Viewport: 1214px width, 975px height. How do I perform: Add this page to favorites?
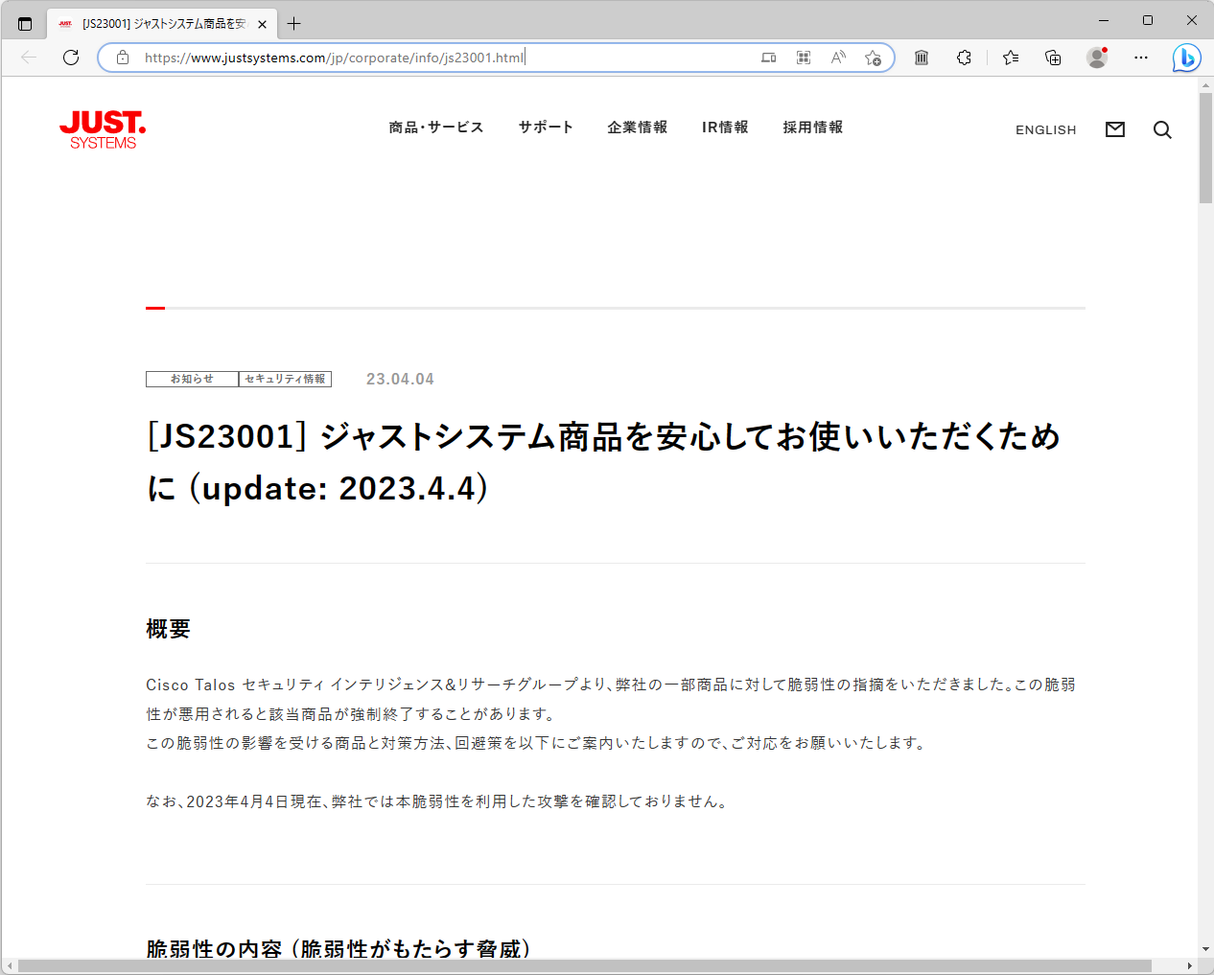[874, 58]
